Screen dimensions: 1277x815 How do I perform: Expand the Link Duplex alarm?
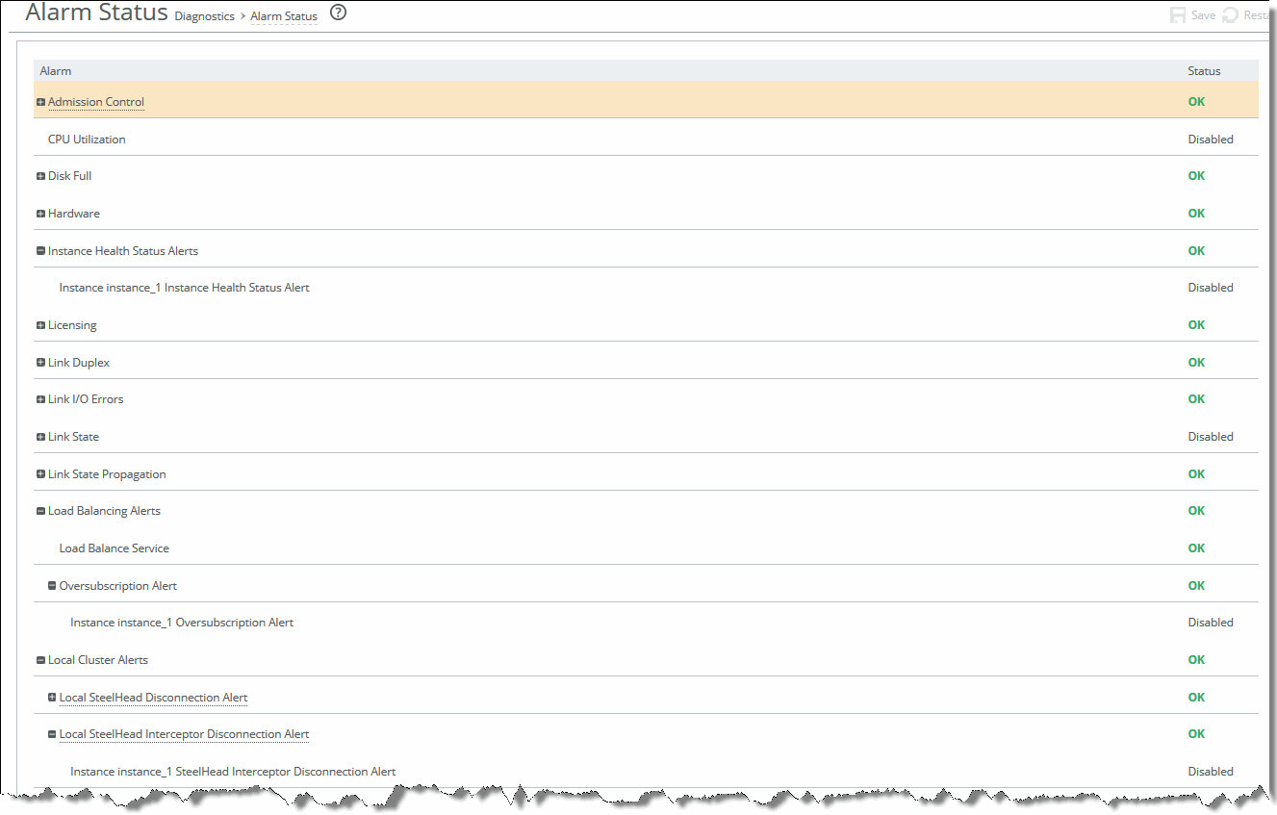40,363
